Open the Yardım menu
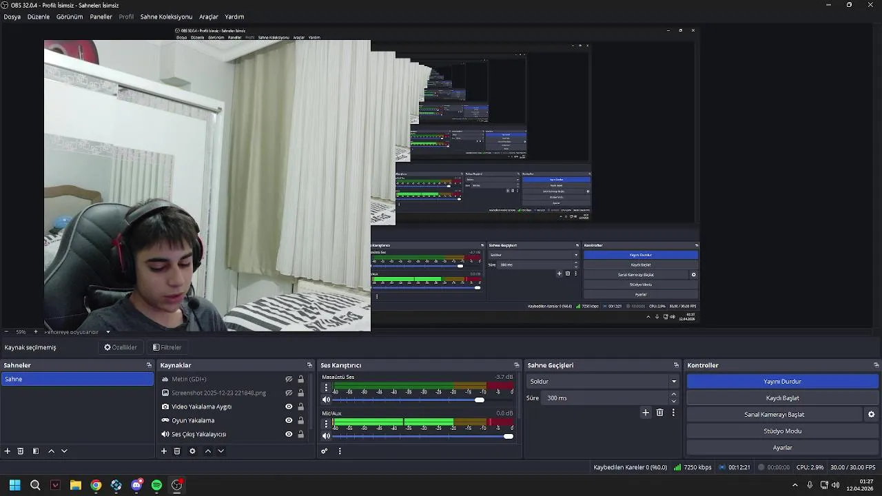 234,17
